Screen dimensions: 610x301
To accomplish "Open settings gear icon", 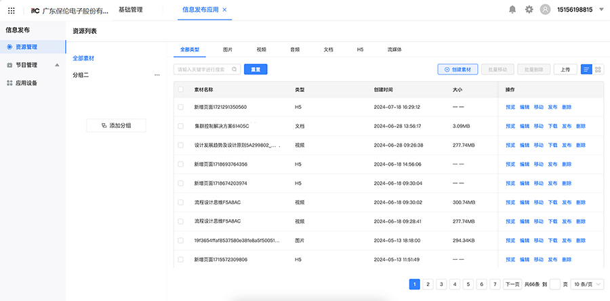I will coord(529,9).
